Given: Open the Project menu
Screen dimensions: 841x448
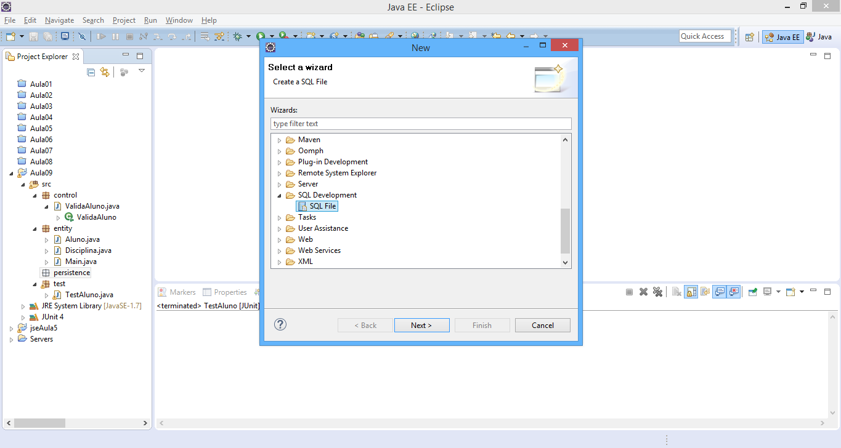Looking at the screenshot, I should pyautogui.click(x=124, y=20).
